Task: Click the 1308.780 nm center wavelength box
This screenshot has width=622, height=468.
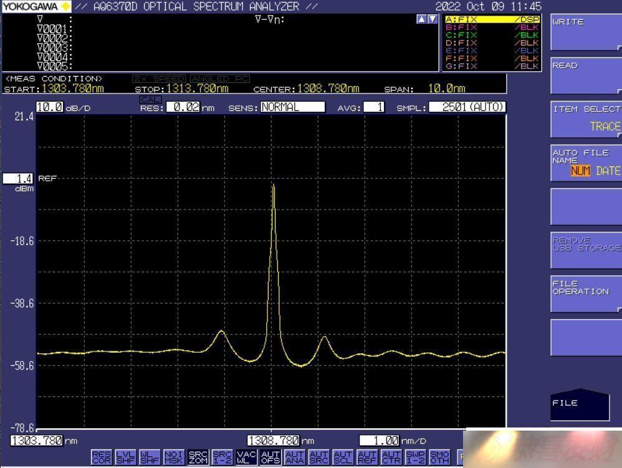Action: (274, 441)
